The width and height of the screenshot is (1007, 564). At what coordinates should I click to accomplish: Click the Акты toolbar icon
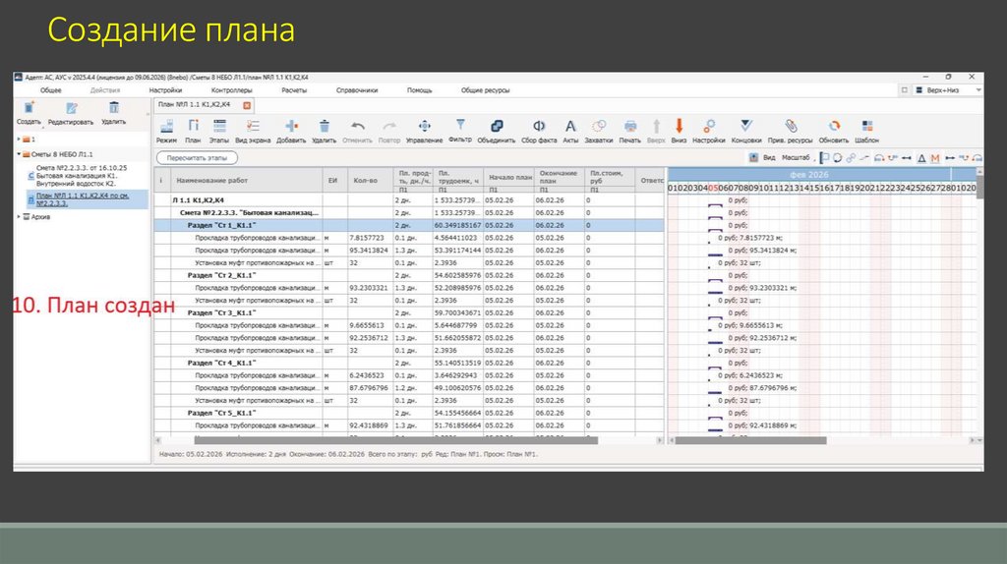(570, 127)
